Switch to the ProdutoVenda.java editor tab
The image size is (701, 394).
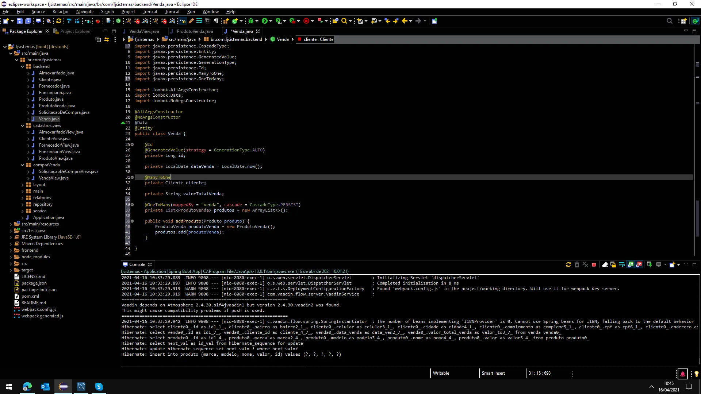[x=195, y=31]
